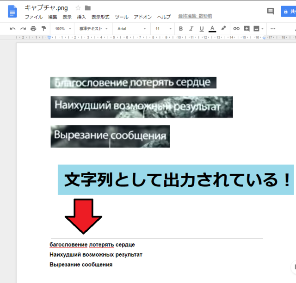Viewport: 296px width, 283px height.
Task: Click the text line Вырезание сообщения
Action: click(x=81, y=265)
